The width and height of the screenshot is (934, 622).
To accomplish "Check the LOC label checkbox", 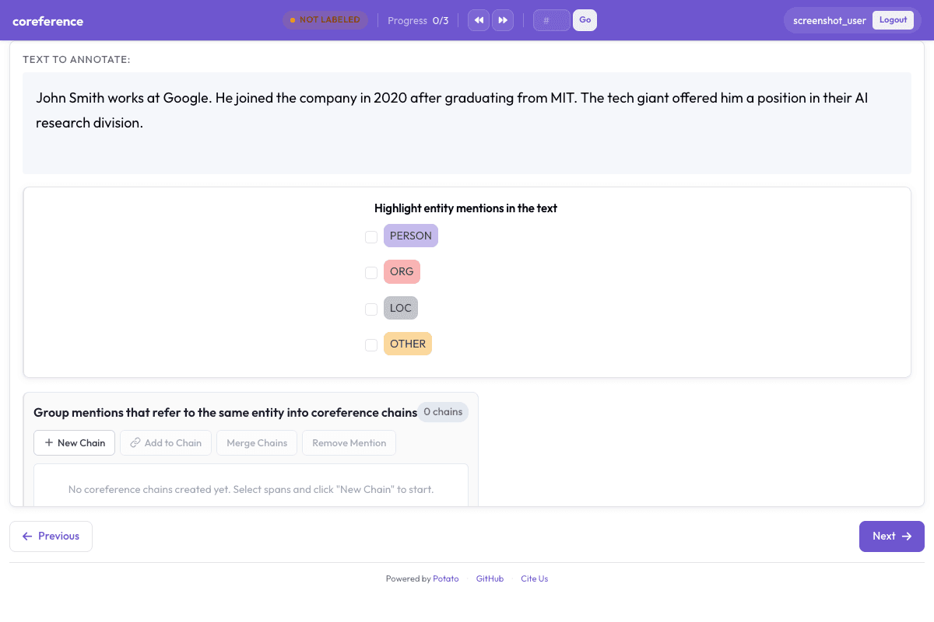I will click(x=371, y=309).
